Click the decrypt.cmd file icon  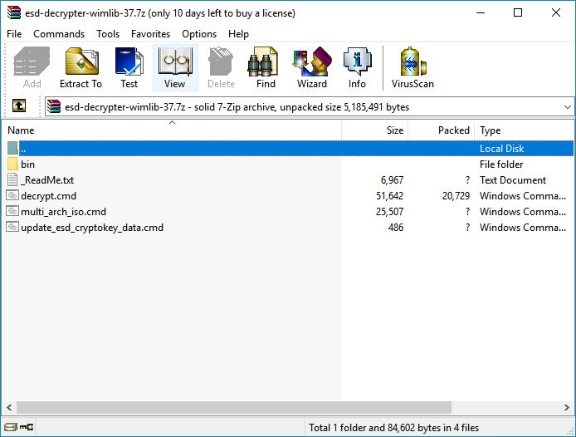click(12, 196)
